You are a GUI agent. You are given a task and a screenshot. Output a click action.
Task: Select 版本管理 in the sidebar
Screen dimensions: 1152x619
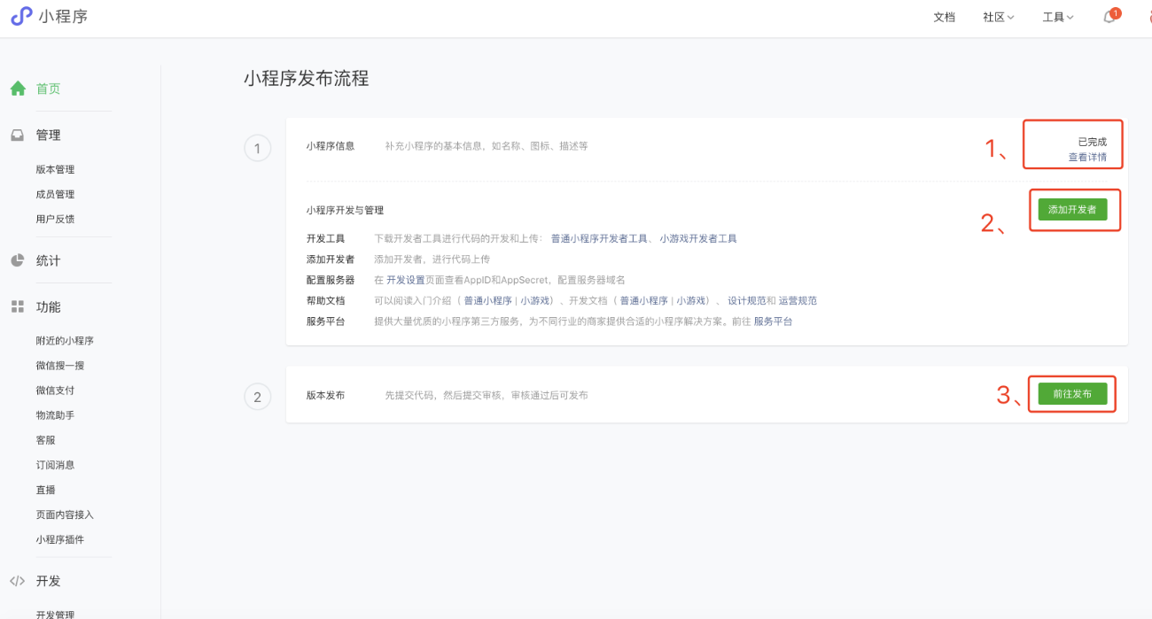click(55, 169)
